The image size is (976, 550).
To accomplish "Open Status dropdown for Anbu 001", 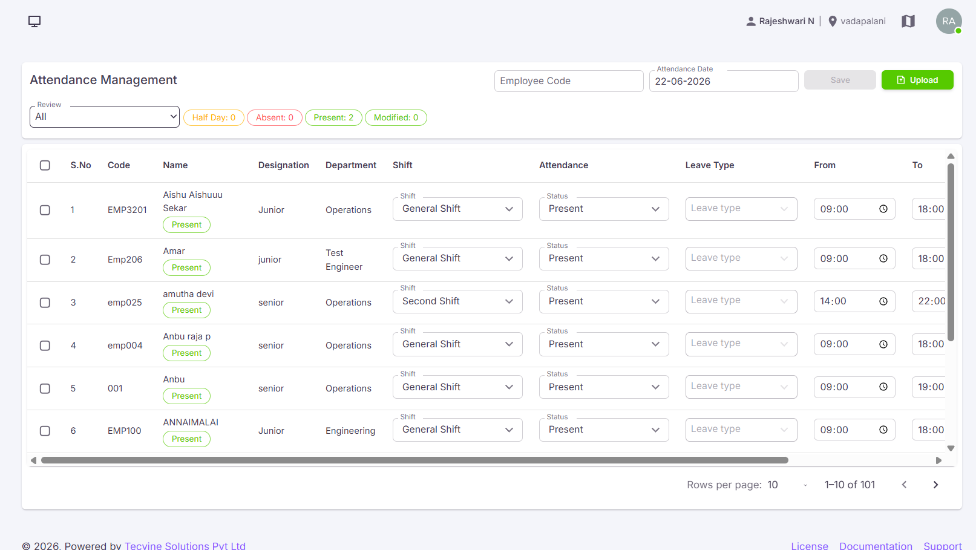I will pos(604,387).
